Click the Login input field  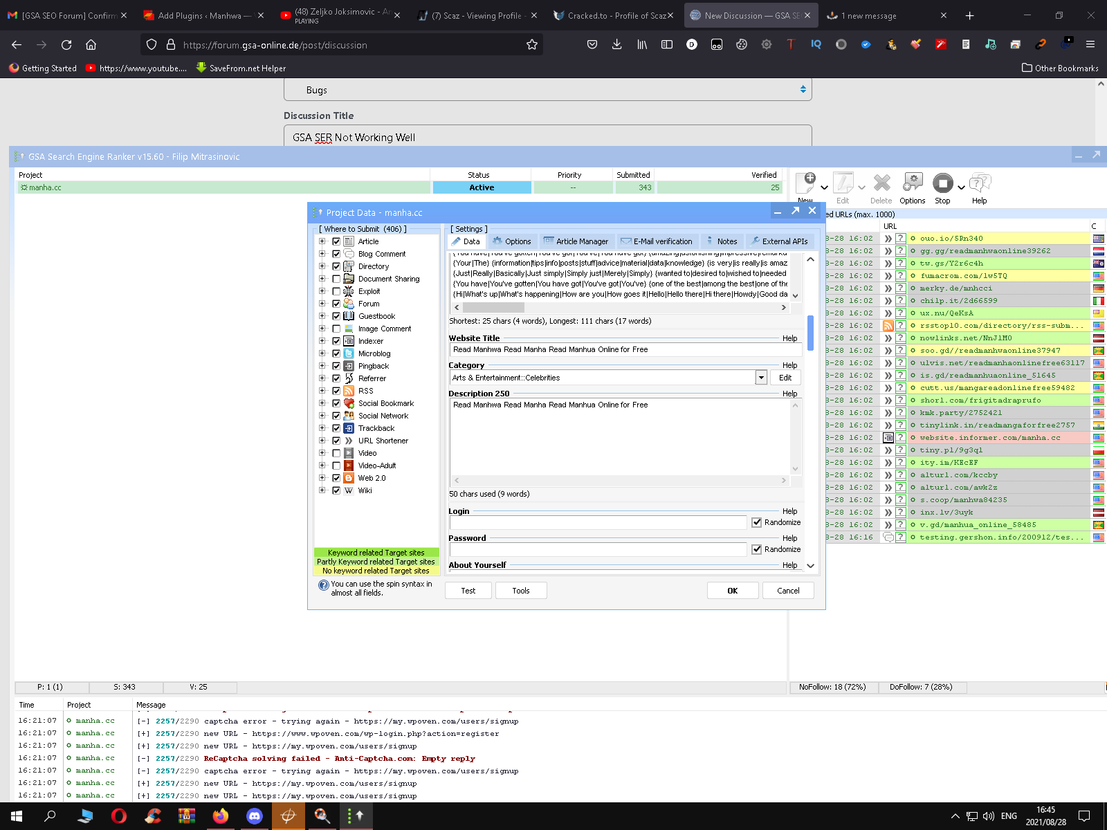[x=598, y=522]
